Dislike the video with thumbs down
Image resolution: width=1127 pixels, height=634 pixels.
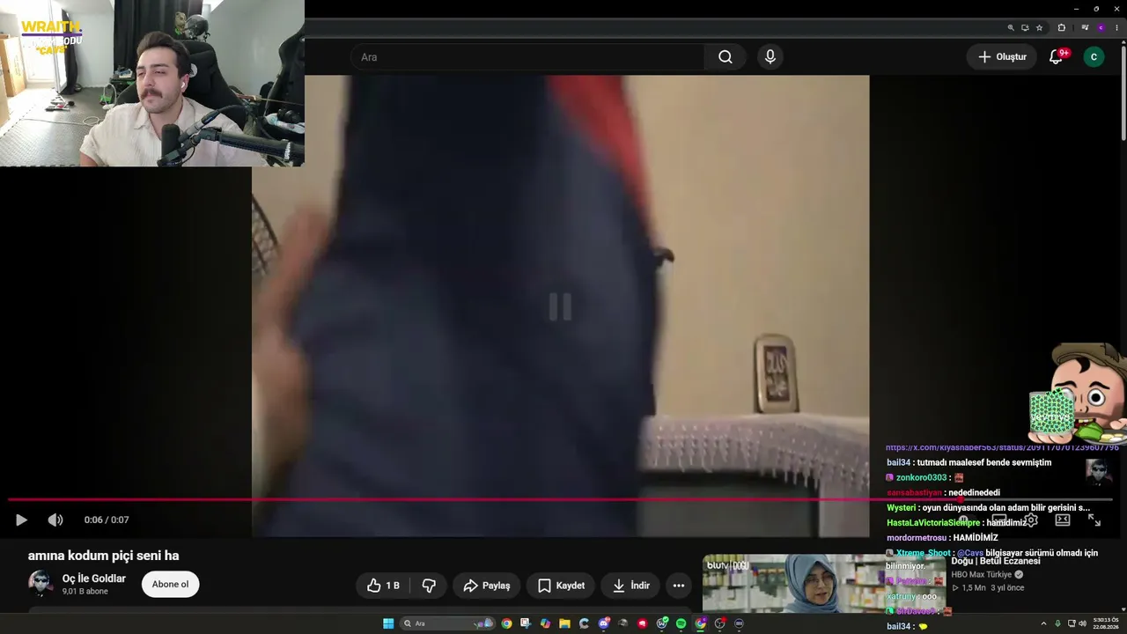[x=429, y=586]
